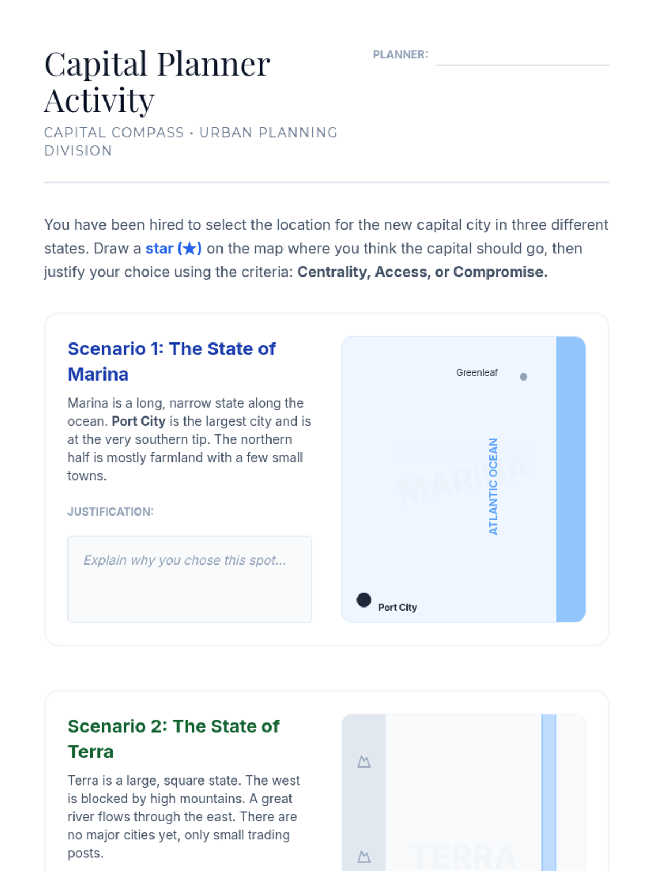Click the upper mountain icon on Terra map

364,762
